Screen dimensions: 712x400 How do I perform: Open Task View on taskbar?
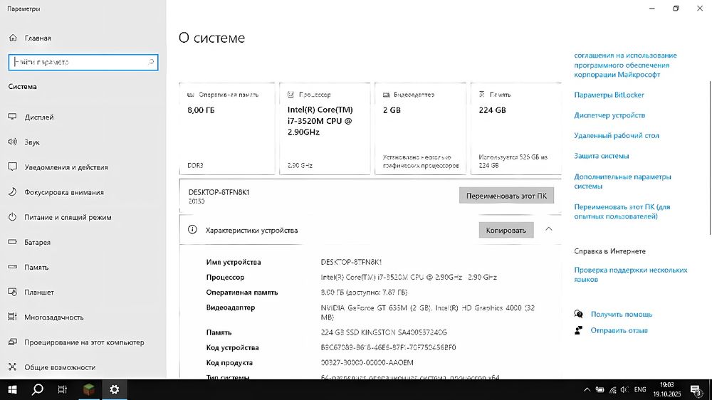[x=63, y=389]
